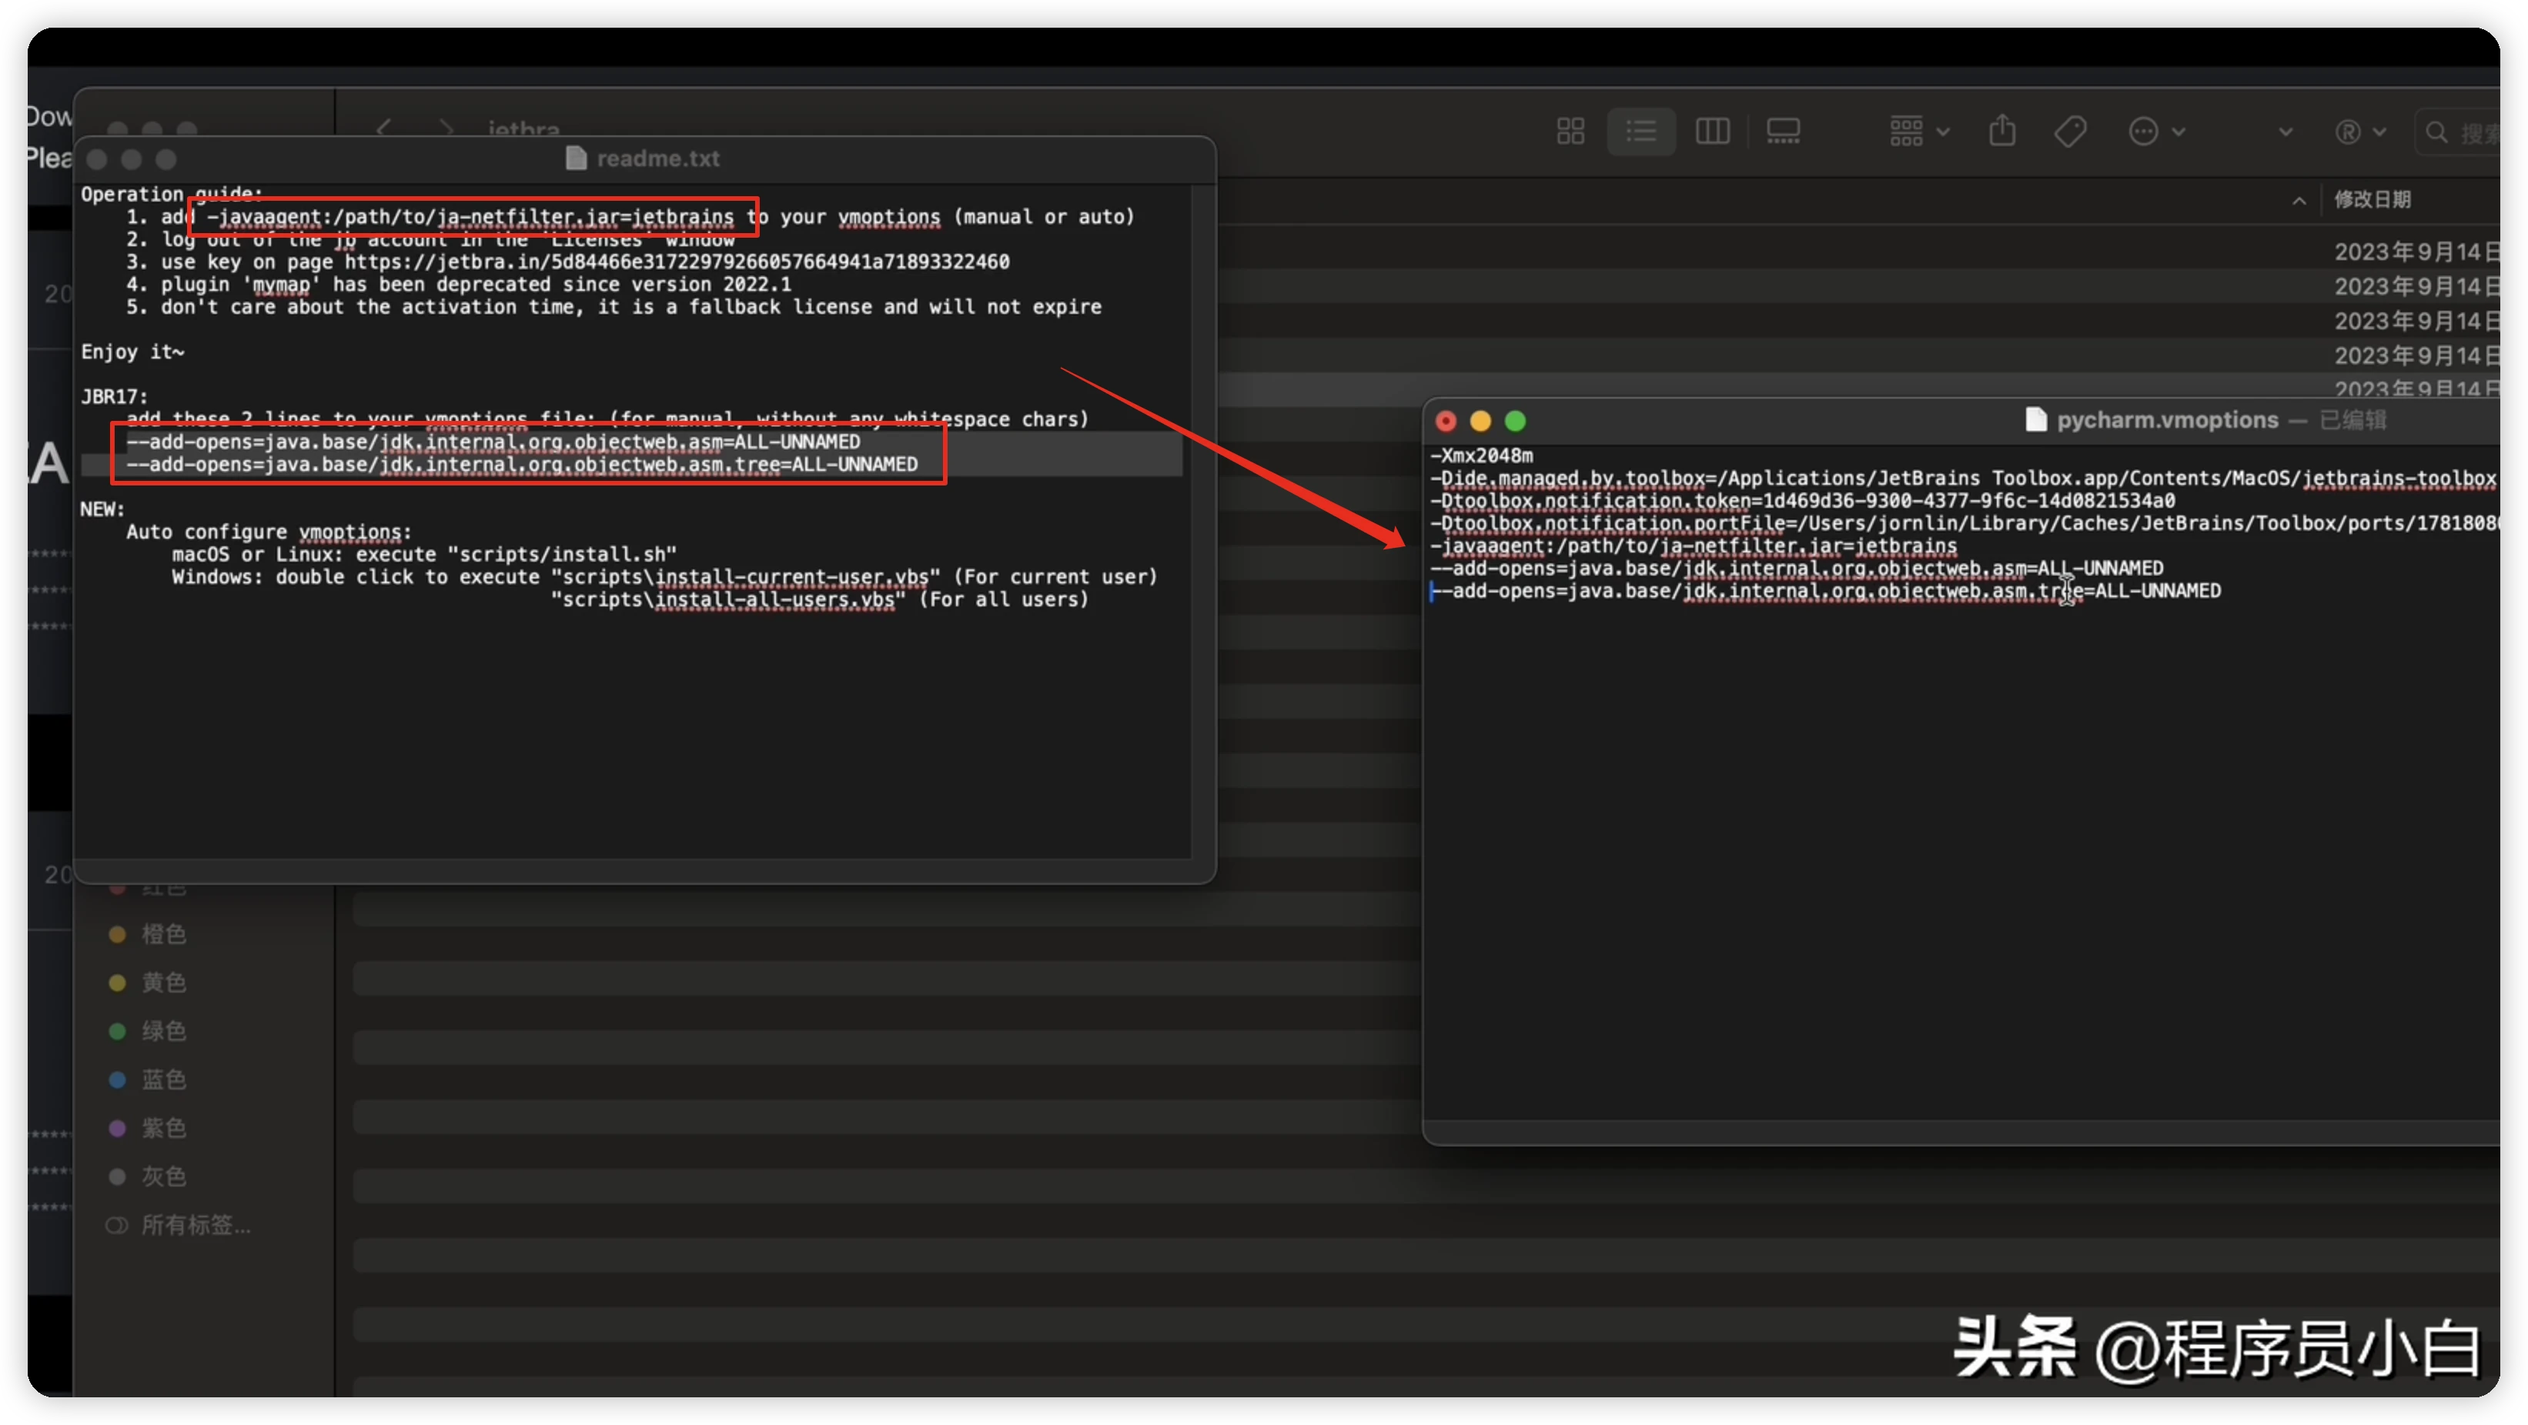Select the 紫色 tag in sidebar
This screenshot has width=2528, height=1425.
point(147,1128)
